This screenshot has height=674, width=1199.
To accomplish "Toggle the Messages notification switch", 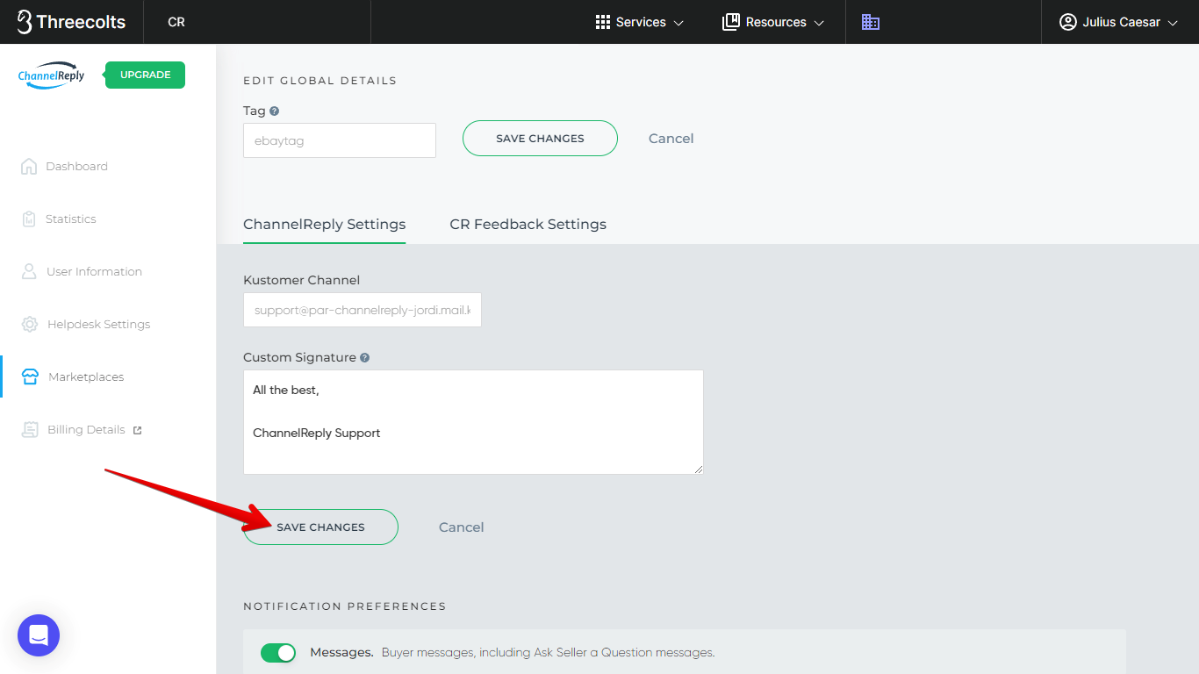I will pyautogui.click(x=278, y=653).
